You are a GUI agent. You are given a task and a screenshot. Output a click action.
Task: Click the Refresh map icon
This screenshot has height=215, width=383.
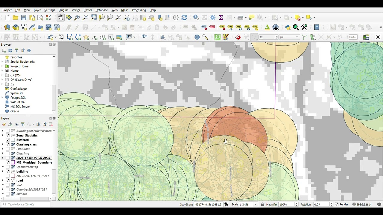184,18
